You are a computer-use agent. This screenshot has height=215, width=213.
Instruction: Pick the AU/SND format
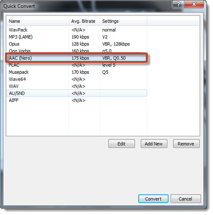77,93
